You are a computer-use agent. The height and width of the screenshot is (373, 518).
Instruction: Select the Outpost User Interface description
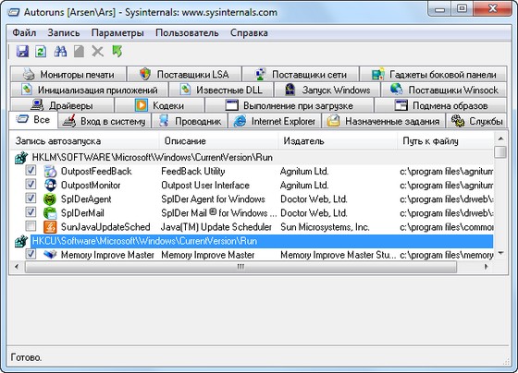pos(205,186)
